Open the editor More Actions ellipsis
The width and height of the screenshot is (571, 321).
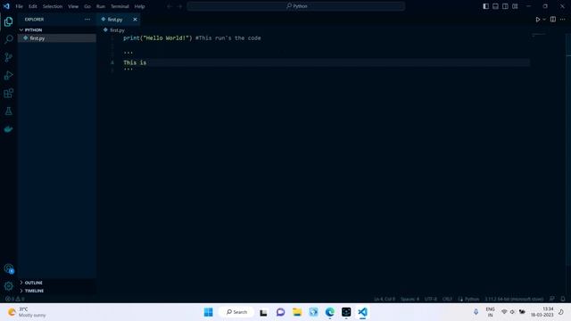pos(563,20)
